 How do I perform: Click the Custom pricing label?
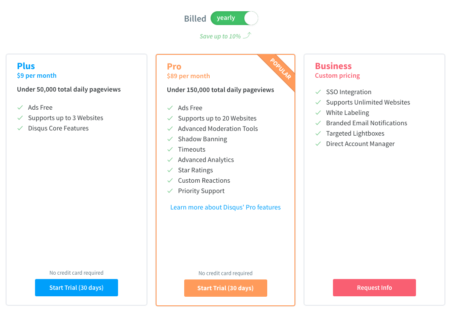click(x=337, y=76)
